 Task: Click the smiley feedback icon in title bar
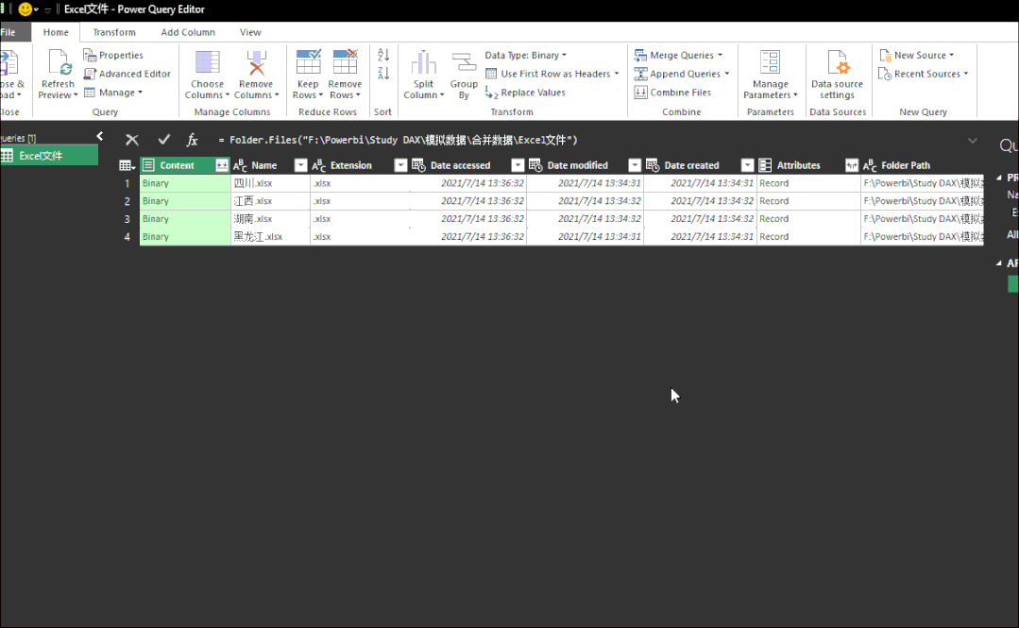pos(25,9)
